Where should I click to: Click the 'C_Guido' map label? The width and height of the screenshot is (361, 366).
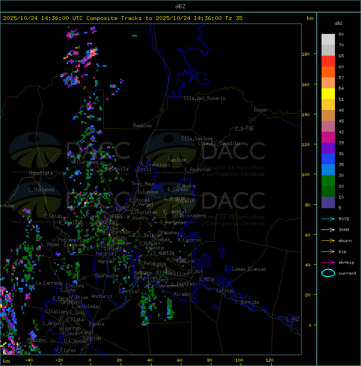(x=53, y=216)
